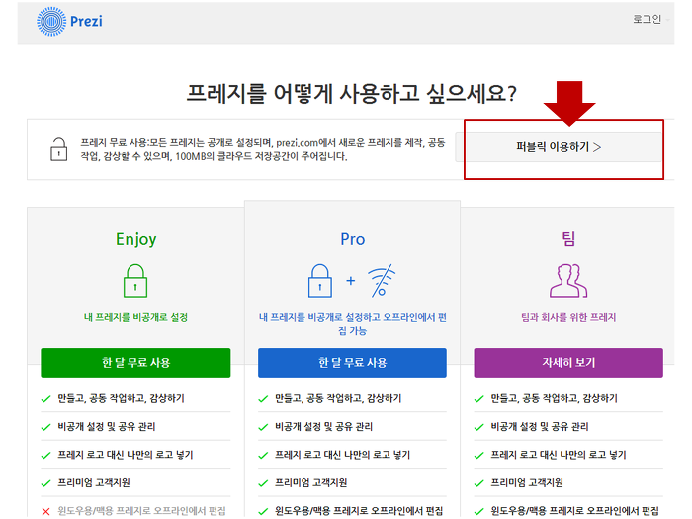Click the crossed-out wifi offline icon under Pro
Viewport: 692px width, 519px height.
click(x=382, y=280)
